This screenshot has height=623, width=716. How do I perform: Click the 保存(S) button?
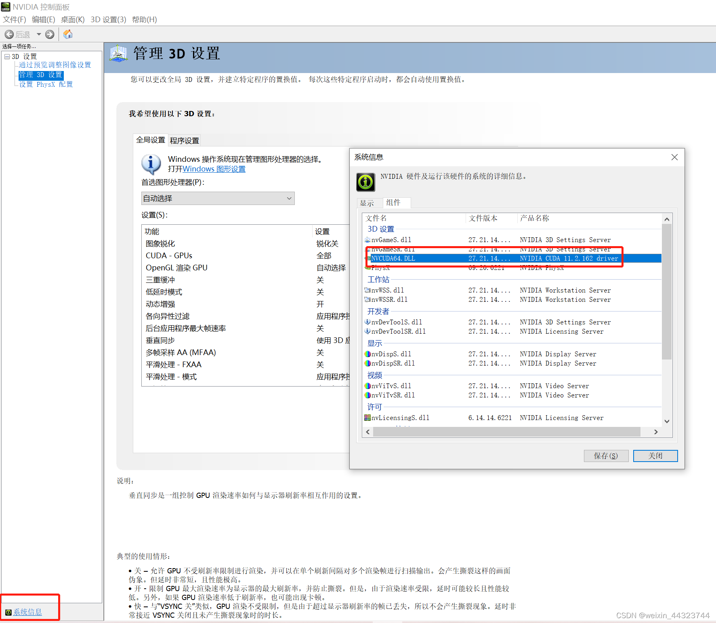[606, 456]
